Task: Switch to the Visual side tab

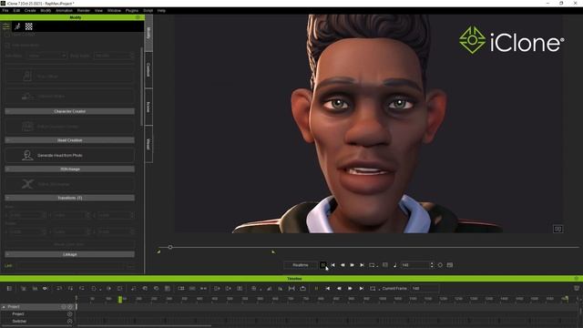Action: click(148, 144)
